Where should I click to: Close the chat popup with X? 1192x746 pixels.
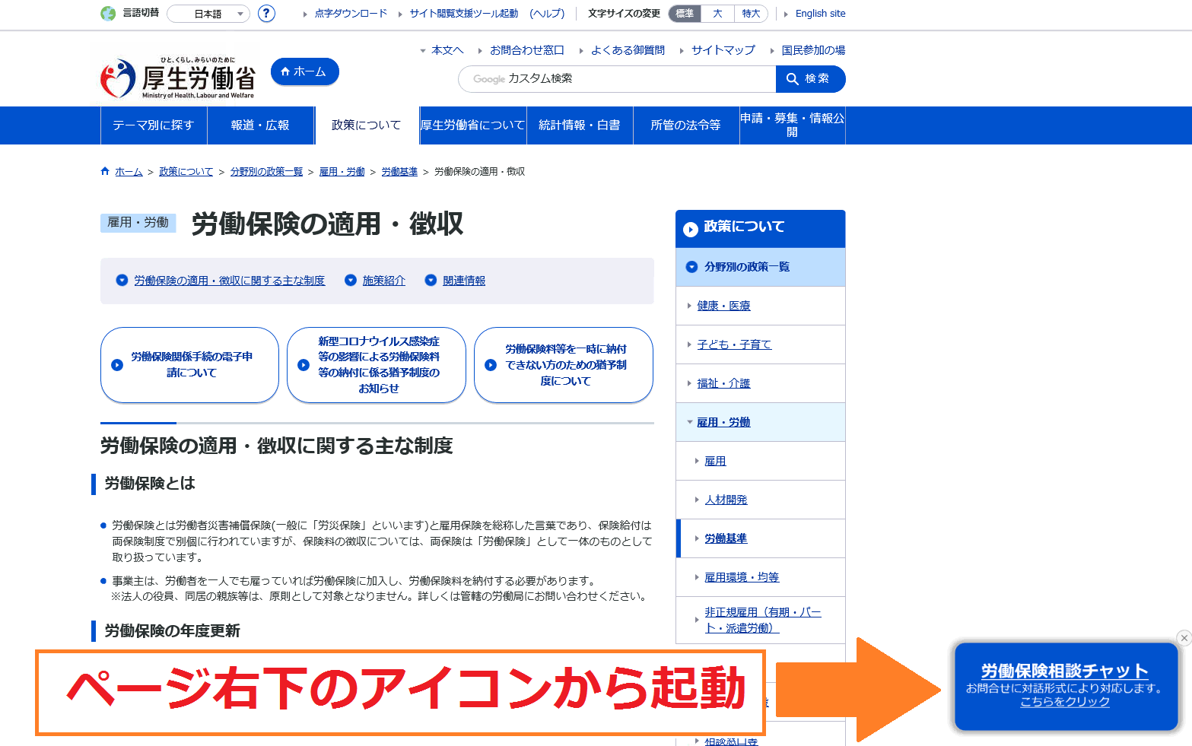click(1183, 638)
